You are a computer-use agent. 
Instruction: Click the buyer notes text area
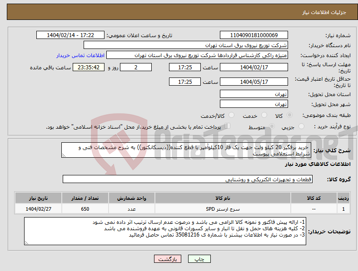point(165,231)
